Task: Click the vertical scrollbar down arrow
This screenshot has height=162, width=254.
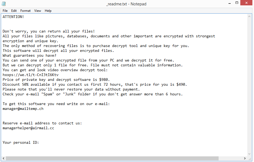Action: coord(249,154)
